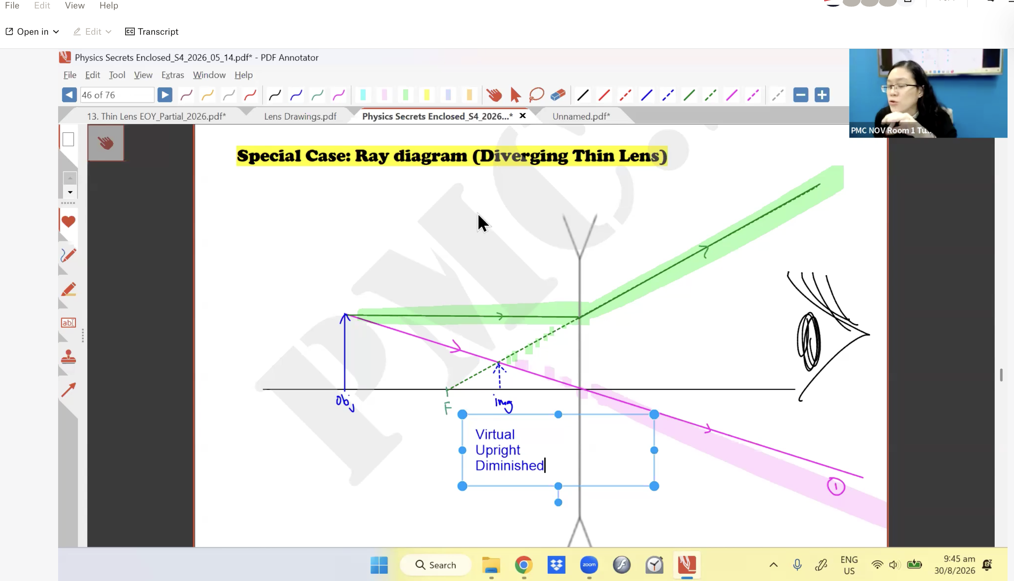The width and height of the screenshot is (1014, 581).
Task: Open PDF Annotator View menu
Action: (143, 75)
